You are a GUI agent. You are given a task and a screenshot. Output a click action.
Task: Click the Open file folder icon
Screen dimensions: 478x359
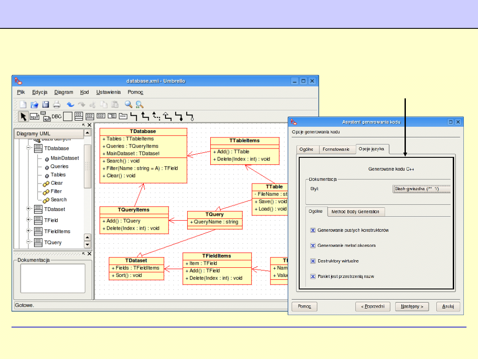[x=35, y=105]
